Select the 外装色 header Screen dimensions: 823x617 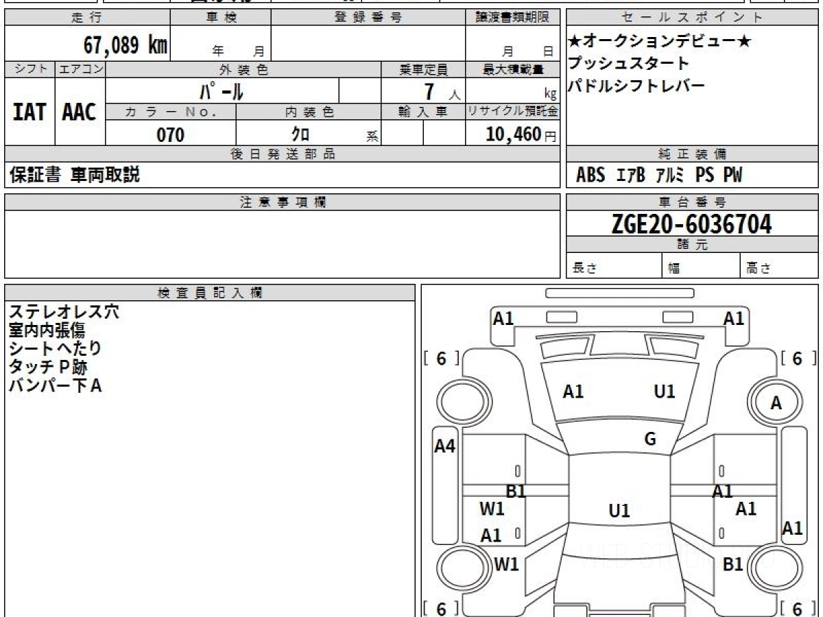point(243,69)
